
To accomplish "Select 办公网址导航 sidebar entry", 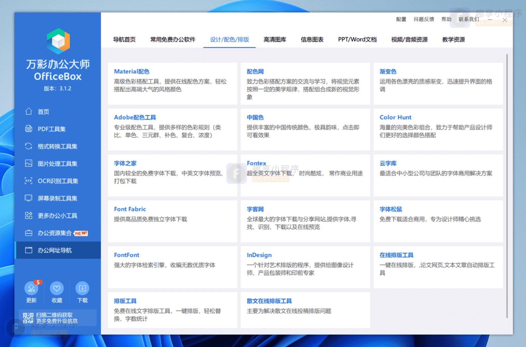I will [x=58, y=250].
